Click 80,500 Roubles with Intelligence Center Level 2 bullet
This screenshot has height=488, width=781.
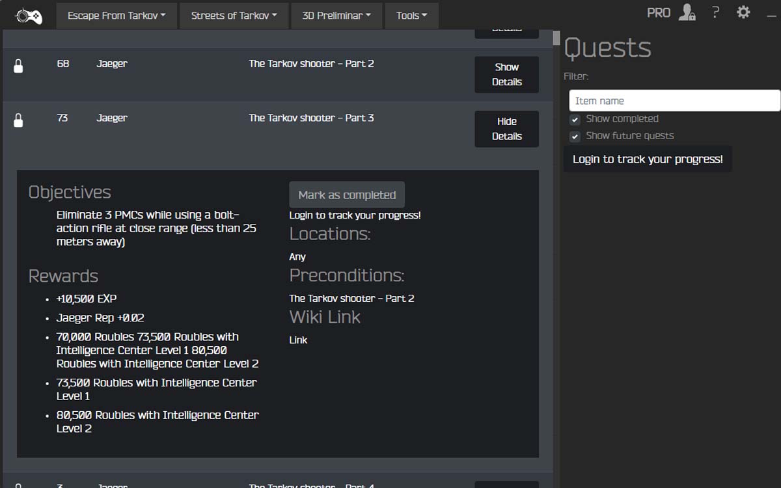tap(158, 422)
